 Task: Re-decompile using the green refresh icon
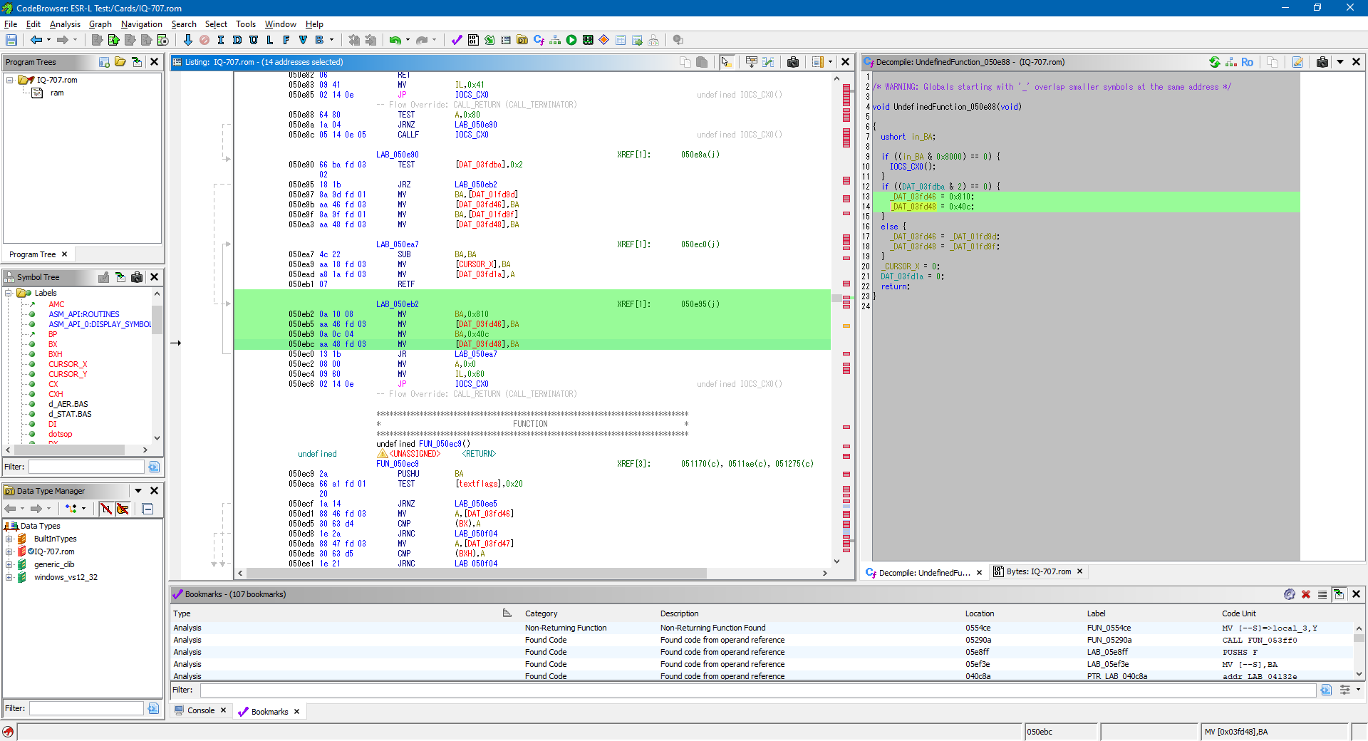pos(1214,62)
